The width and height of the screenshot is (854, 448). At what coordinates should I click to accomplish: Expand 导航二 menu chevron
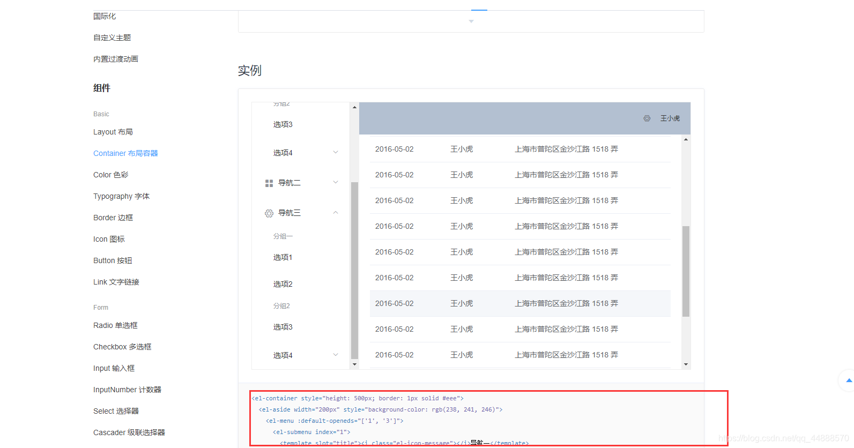[336, 182]
